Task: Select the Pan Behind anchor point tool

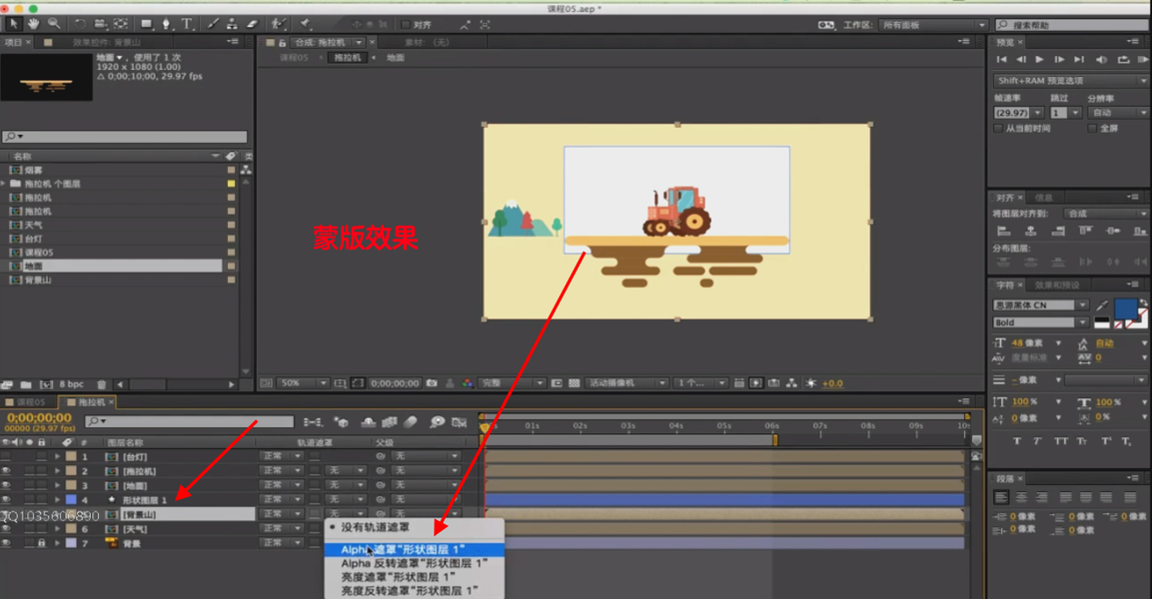Action: click(x=121, y=24)
